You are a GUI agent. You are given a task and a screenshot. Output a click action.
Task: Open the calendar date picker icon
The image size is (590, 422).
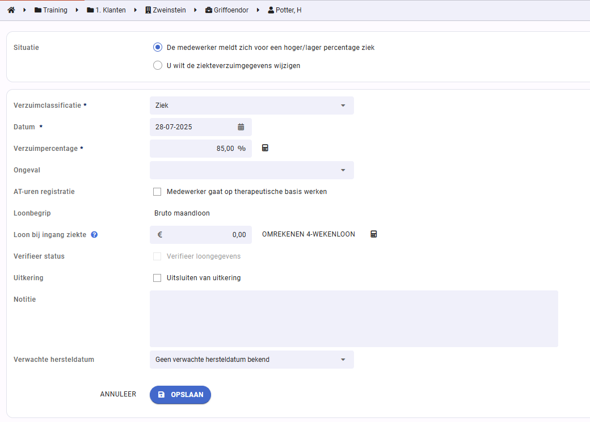coord(241,127)
